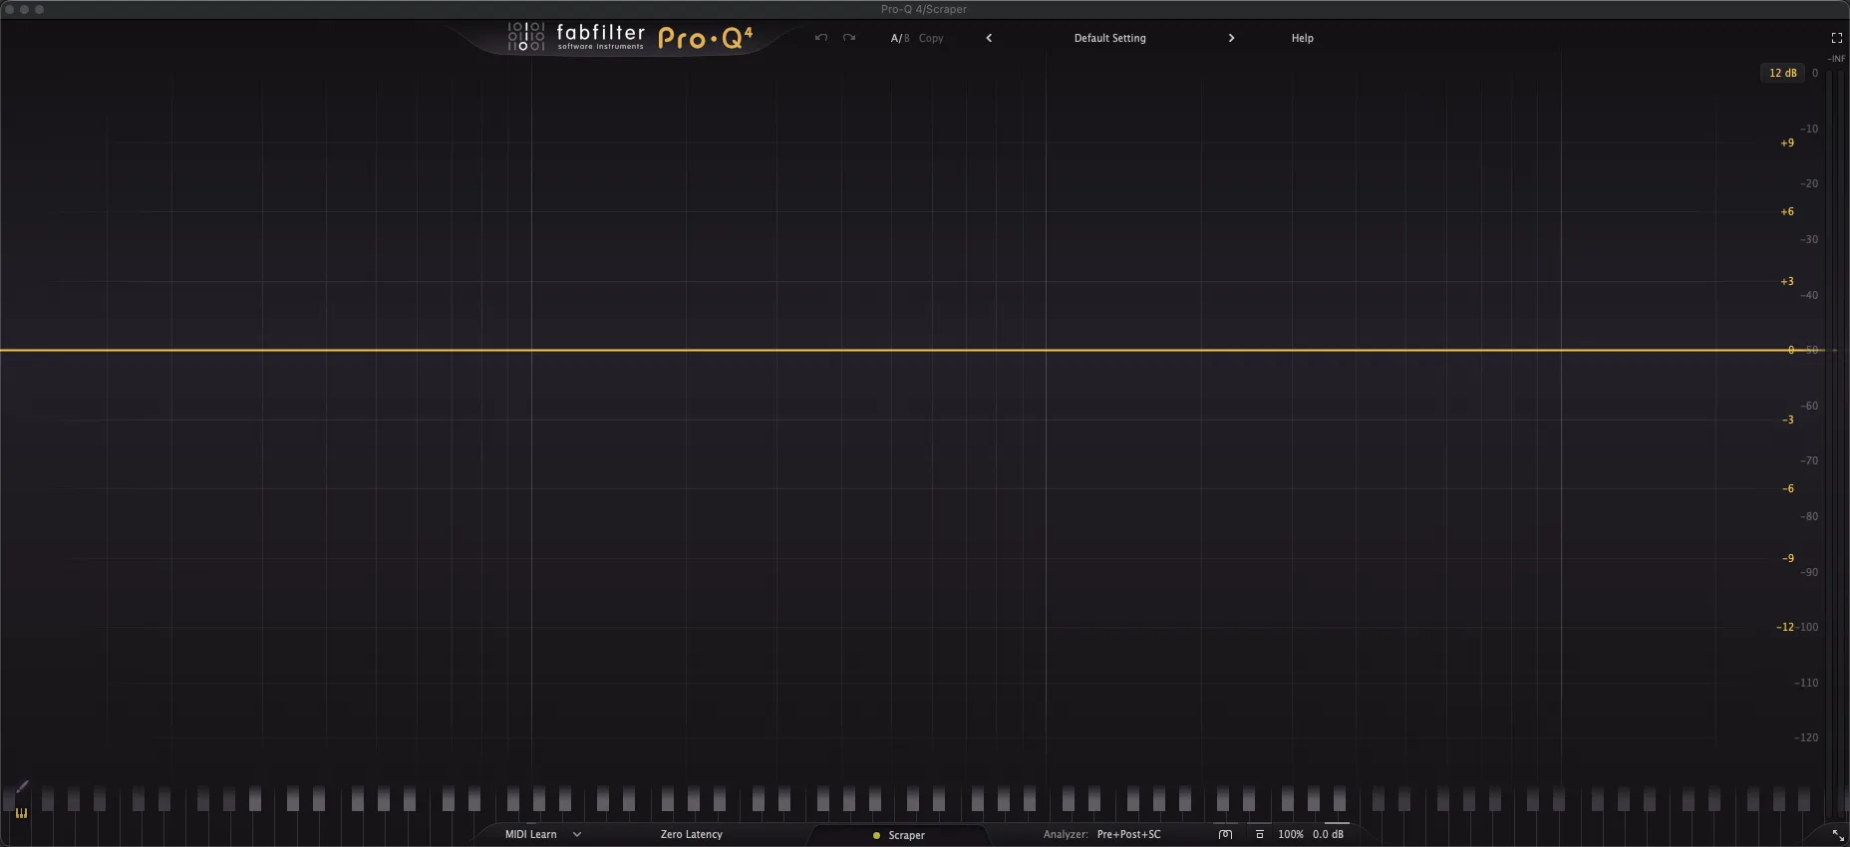Load the previous preset with the left arrow
Image resolution: width=1850 pixels, height=847 pixels.
tap(989, 38)
